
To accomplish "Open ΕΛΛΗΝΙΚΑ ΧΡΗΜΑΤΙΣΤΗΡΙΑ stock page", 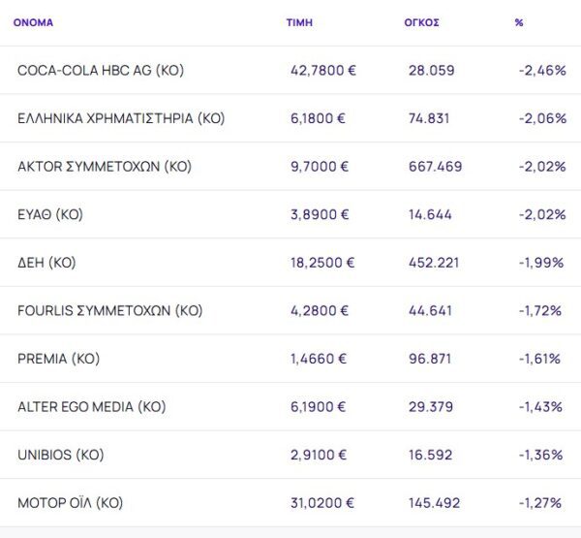I will pyautogui.click(x=121, y=118).
